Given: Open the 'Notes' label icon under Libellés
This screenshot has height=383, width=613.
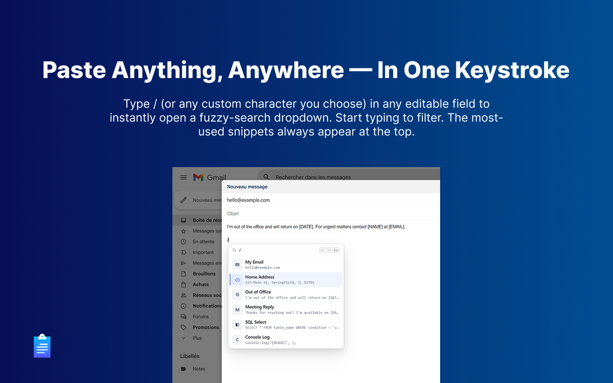Looking at the screenshot, I should pyautogui.click(x=183, y=369).
